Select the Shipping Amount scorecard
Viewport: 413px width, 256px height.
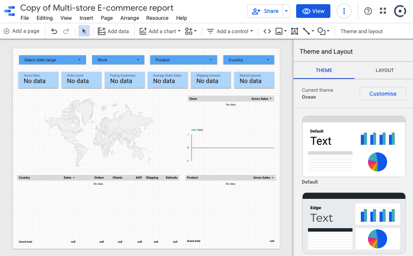pyautogui.click(x=211, y=80)
